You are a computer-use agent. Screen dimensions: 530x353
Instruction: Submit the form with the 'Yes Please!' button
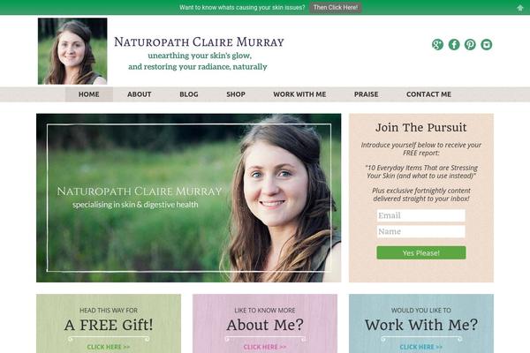tap(421, 253)
